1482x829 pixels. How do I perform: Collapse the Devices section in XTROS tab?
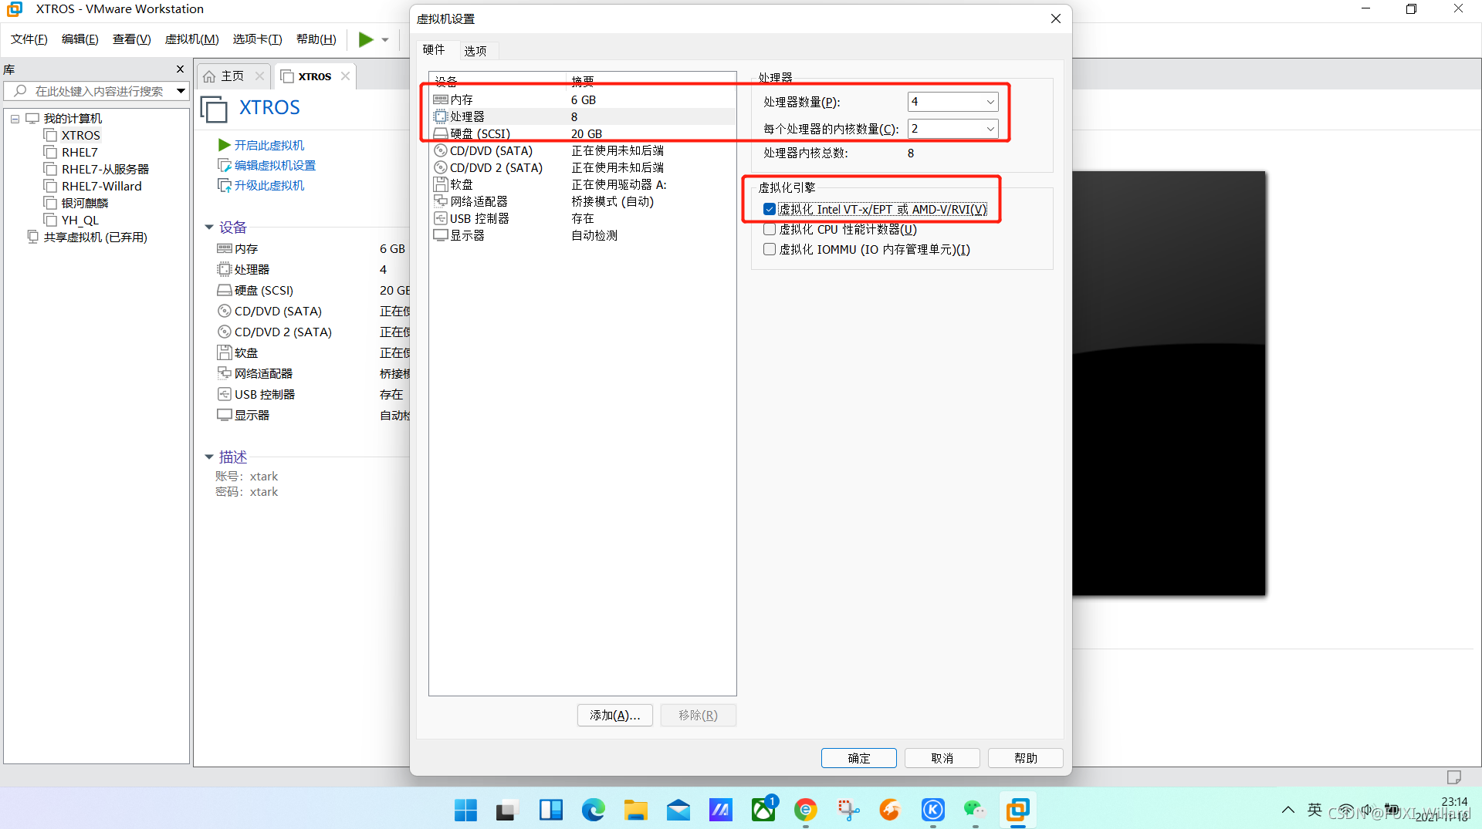(209, 227)
